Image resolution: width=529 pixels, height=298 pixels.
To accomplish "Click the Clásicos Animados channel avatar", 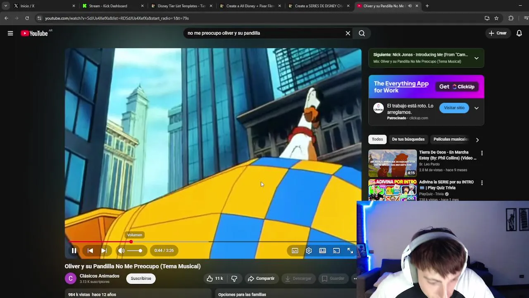I will click(x=71, y=279).
